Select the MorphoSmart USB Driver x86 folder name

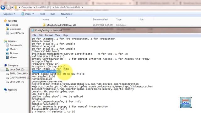(x=61, y=25)
